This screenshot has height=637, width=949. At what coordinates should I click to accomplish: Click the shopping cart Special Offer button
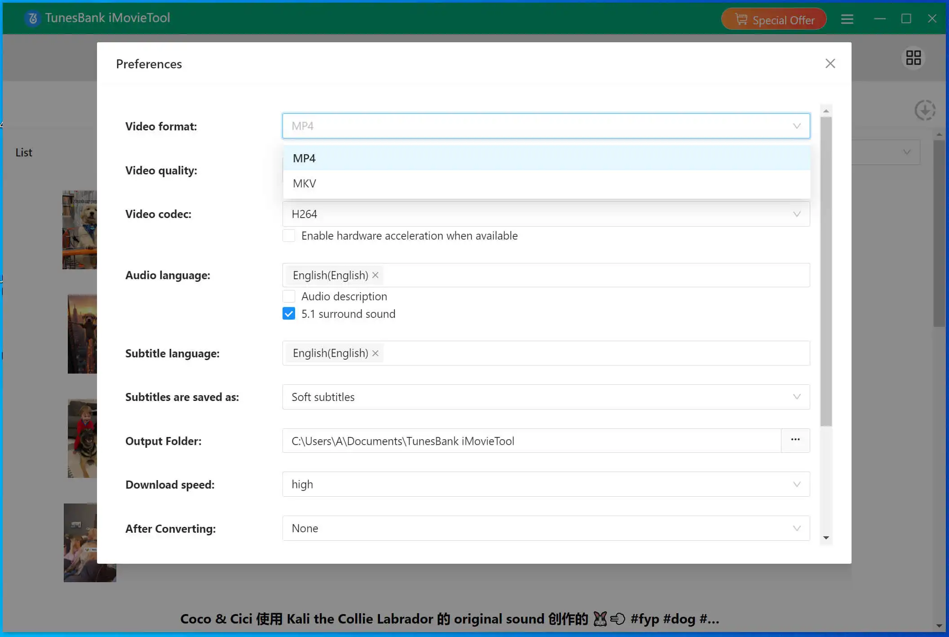774,19
